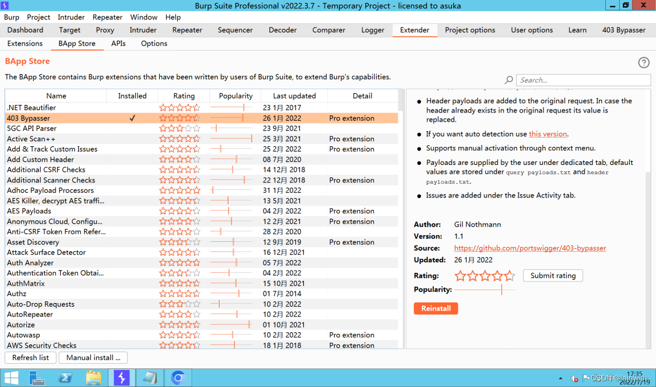Image resolution: width=656 pixels, height=387 pixels.
Task: Select the 5GC API Parser row
Action: click(x=202, y=128)
